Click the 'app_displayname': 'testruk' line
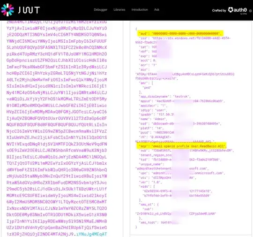253x237 pixels. tap(164, 97)
